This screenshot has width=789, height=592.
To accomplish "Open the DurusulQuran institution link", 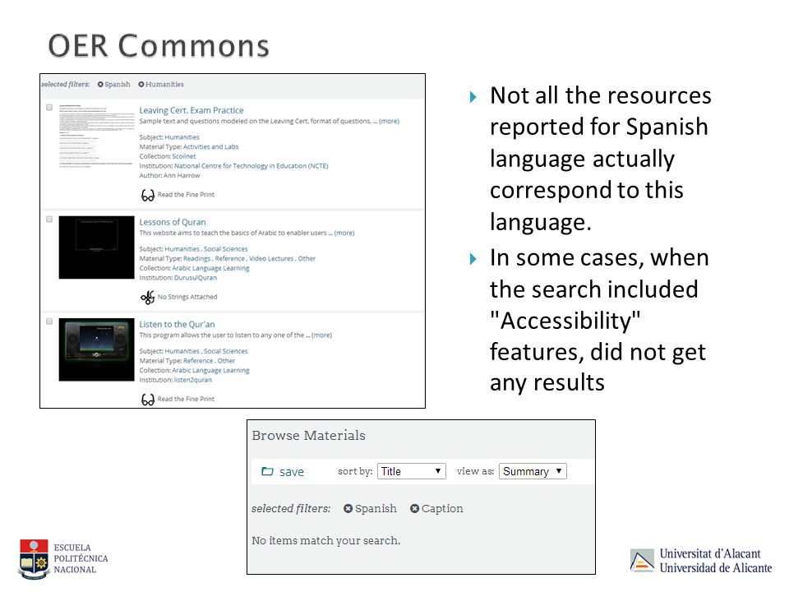I will tap(196, 278).
